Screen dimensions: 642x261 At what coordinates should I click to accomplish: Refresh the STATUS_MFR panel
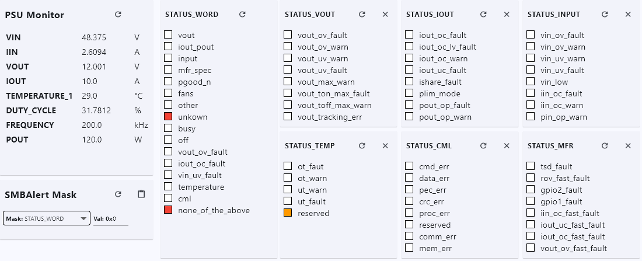coord(605,145)
